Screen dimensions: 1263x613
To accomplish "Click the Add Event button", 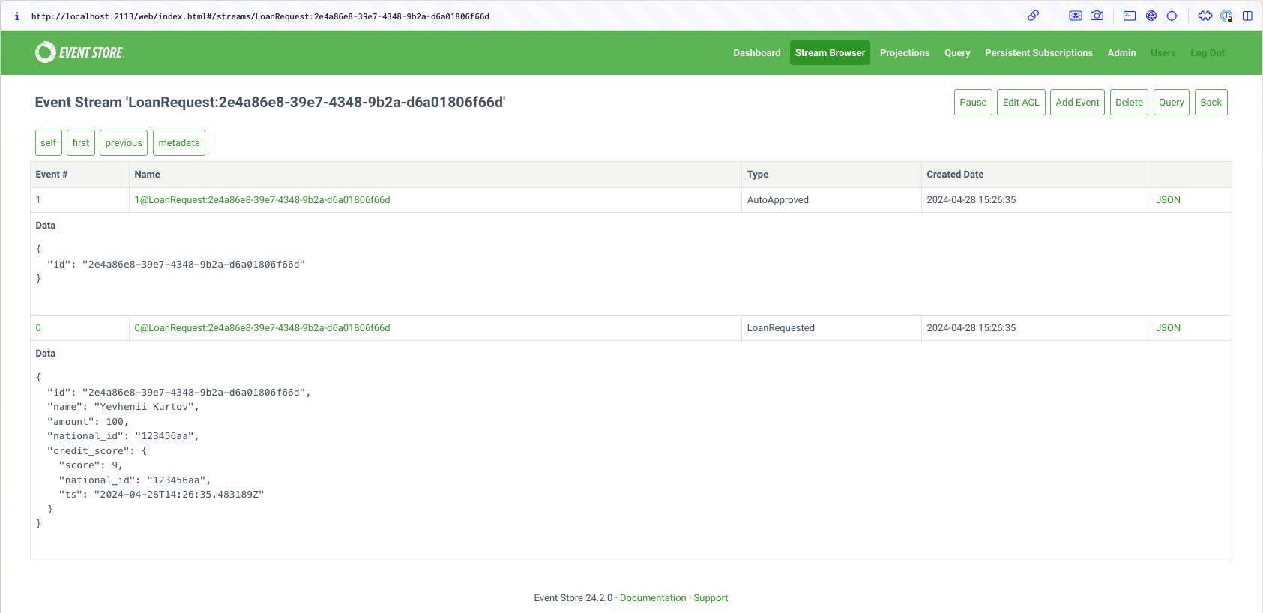I will (x=1077, y=103).
